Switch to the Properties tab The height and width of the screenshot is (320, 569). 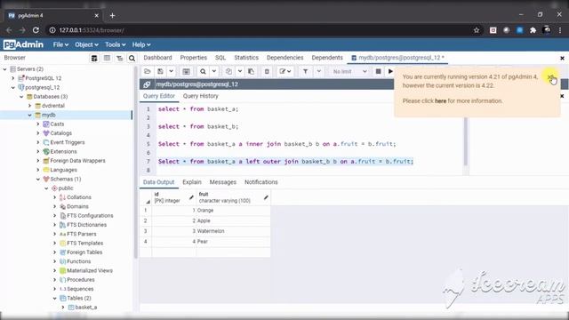point(194,58)
